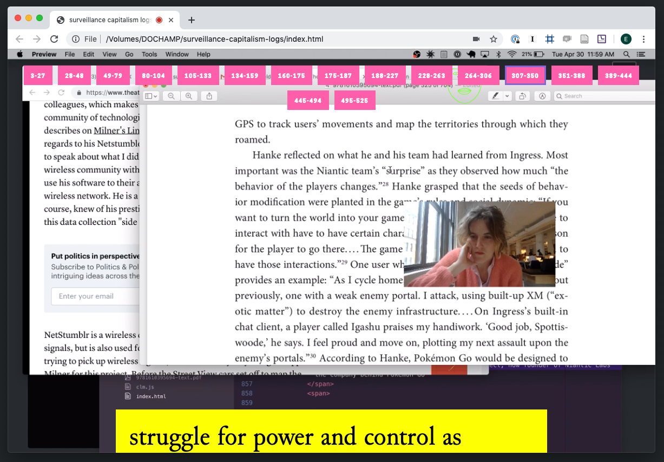Open the Go menu in Preview
Screen dimensions: 664x462
[x=129, y=54]
